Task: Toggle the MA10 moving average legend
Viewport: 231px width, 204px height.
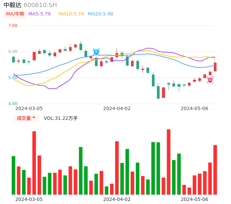Action: click(71, 14)
